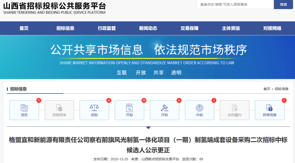Focus the advanced search input field
The height and width of the screenshot is (163, 295).
235,4
